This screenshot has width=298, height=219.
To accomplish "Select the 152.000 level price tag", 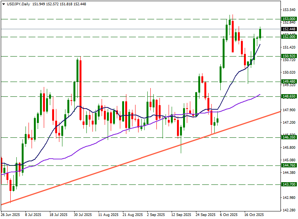I will pos(289,37).
